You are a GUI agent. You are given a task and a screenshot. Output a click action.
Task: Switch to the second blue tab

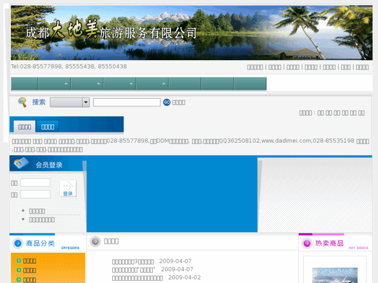coord(47,127)
